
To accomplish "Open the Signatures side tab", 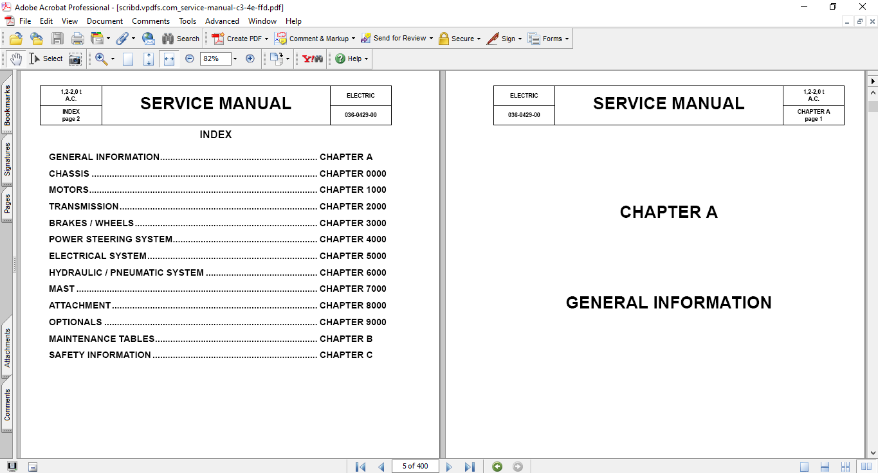I will (x=7, y=159).
